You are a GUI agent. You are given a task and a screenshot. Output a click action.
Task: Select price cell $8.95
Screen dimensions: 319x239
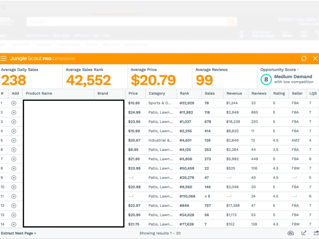[133, 150]
